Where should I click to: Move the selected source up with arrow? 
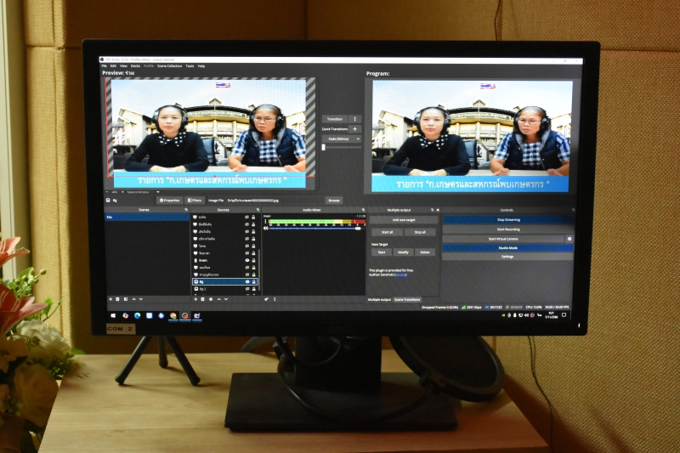tap(218, 299)
